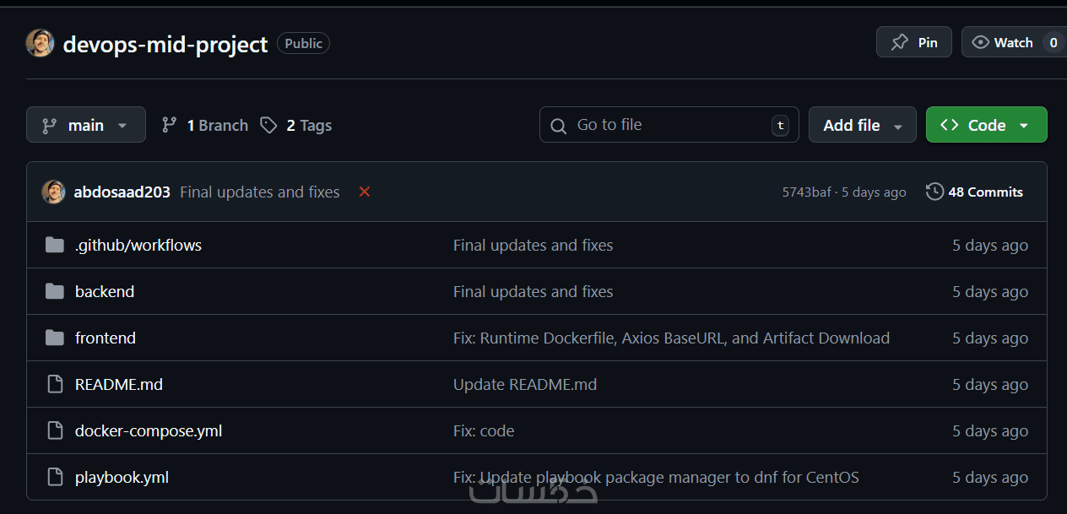Screen dimensions: 1067x514
Task: Click the red failed-checks X icon
Action: click(x=365, y=192)
